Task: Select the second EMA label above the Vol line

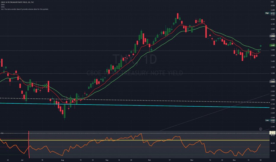Action: click(x=3, y=7)
